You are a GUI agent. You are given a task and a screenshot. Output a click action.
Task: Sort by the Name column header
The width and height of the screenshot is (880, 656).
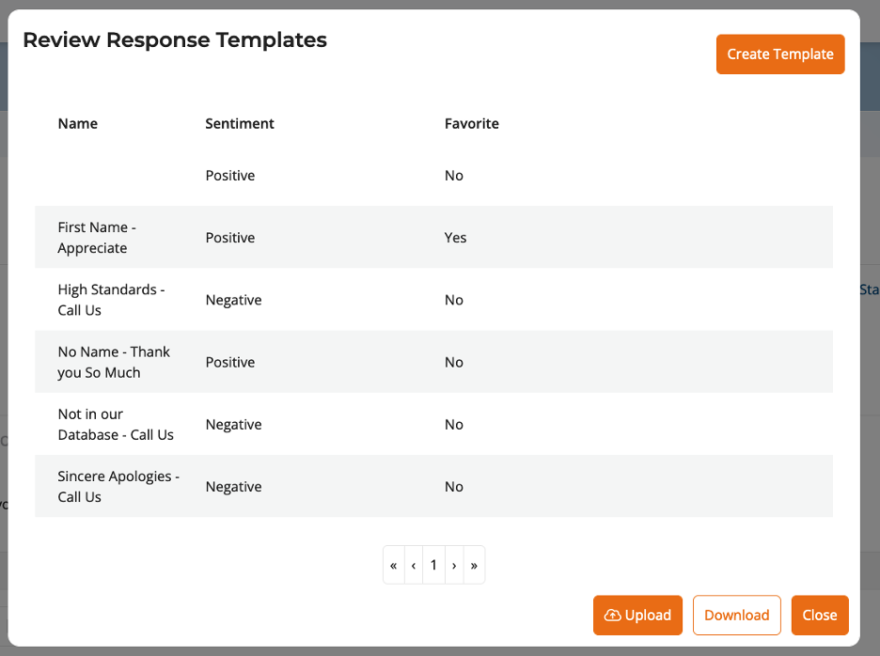click(x=78, y=124)
